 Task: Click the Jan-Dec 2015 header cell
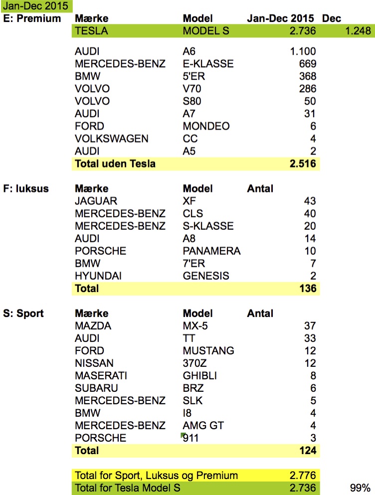point(281,18)
